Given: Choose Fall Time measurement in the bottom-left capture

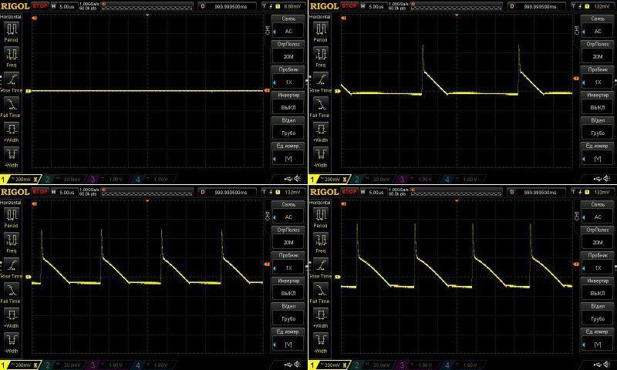Looking at the screenshot, I should click(12, 288).
